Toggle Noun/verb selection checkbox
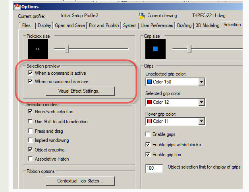 pyautogui.click(x=30, y=112)
